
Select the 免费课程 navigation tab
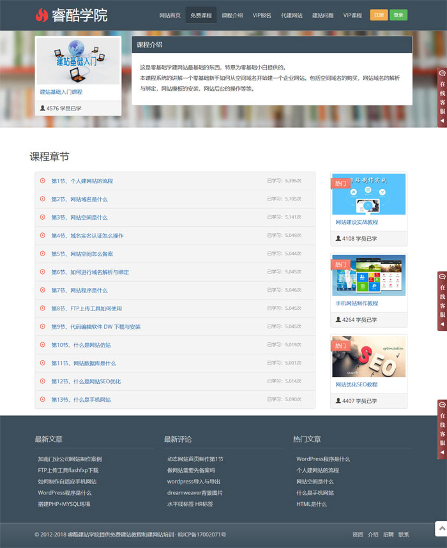201,15
